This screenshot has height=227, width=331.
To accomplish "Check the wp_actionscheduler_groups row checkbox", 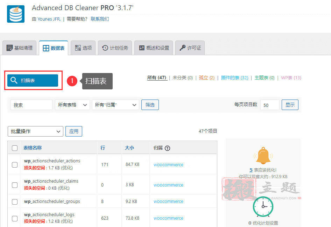I will 15,202.
